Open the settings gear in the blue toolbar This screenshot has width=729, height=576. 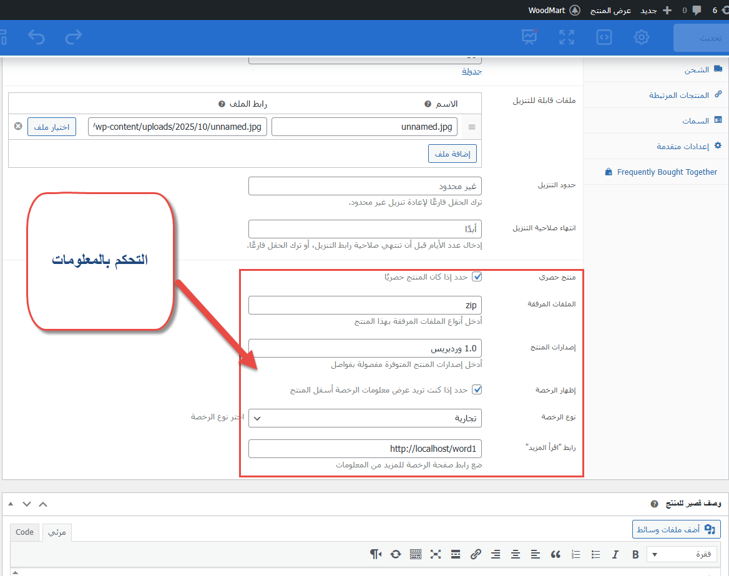point(641,37)
